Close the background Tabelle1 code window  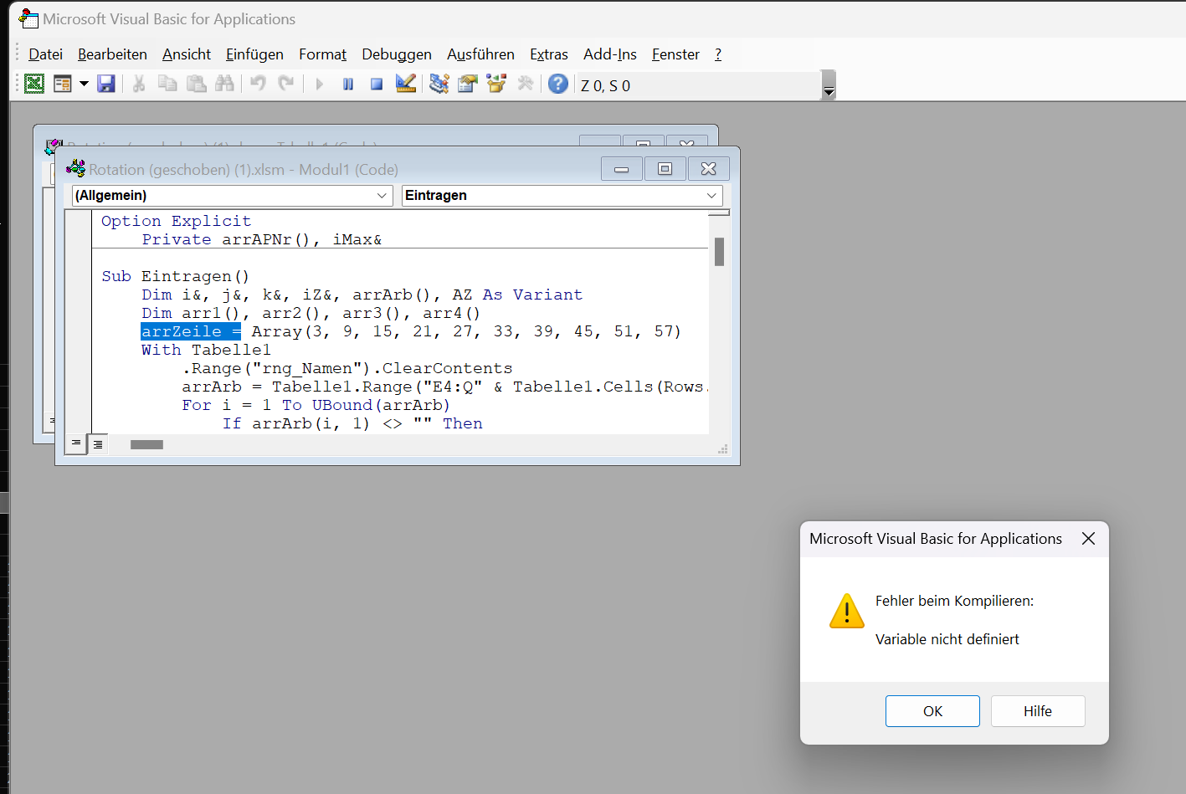(x=687, y=141)
